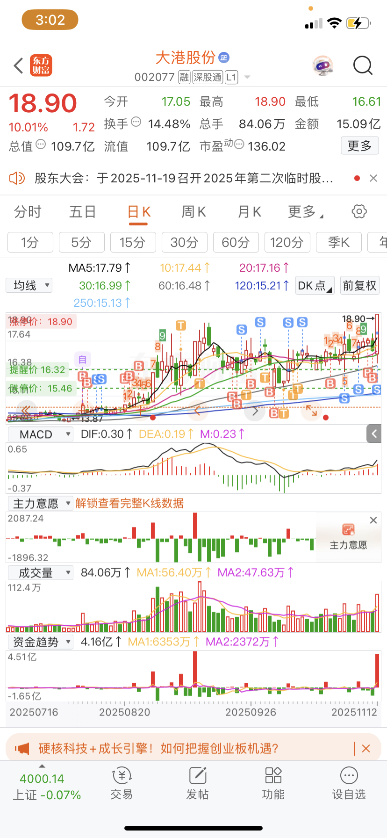Tap the battery icon in status bar
387x838 pixels.
(x=358, y=23)
